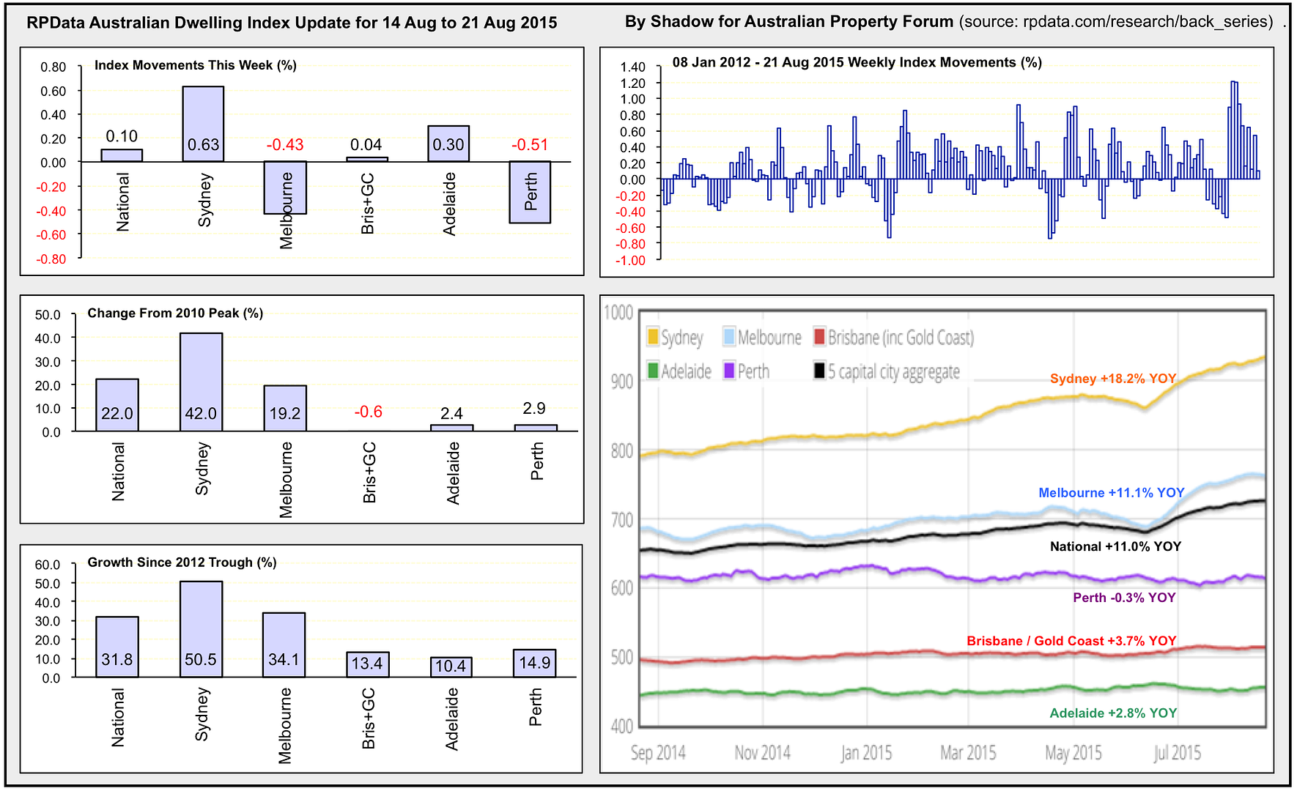This screenshot has width=1297, height=791.
Task: Select the Melbourne -0.43 bar this week
Action: (x=285, y=187)
